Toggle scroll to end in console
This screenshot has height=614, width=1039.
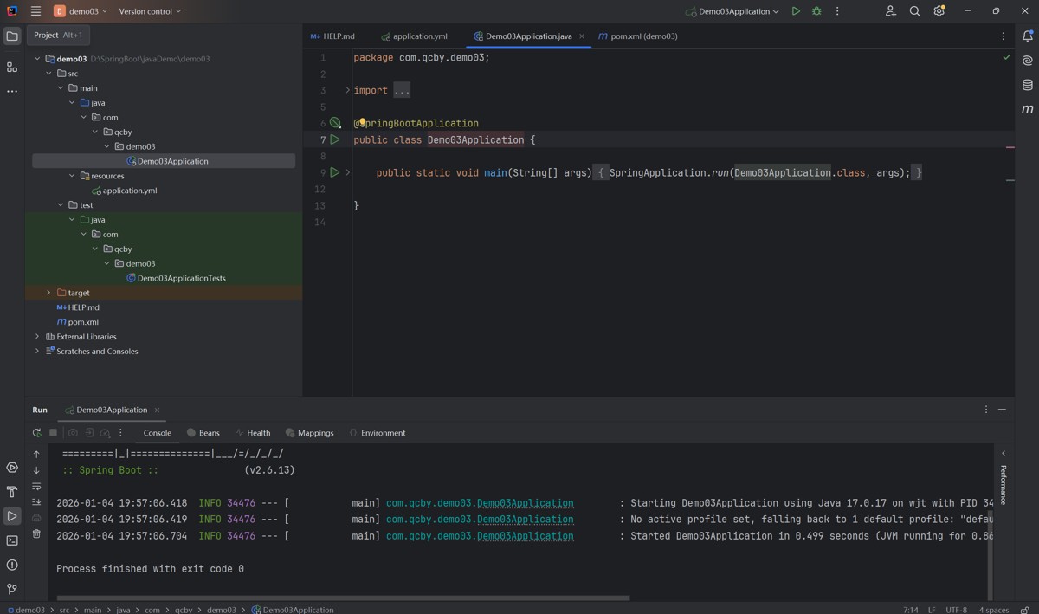tap(36, 502)
